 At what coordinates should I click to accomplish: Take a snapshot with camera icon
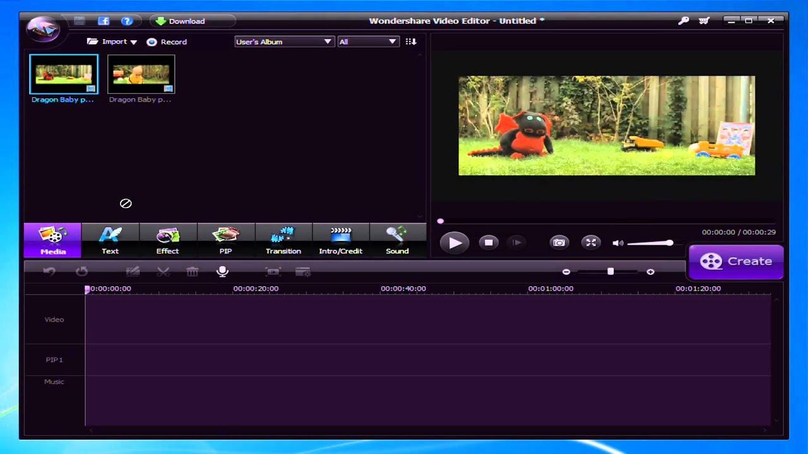[x=559, y=243]
